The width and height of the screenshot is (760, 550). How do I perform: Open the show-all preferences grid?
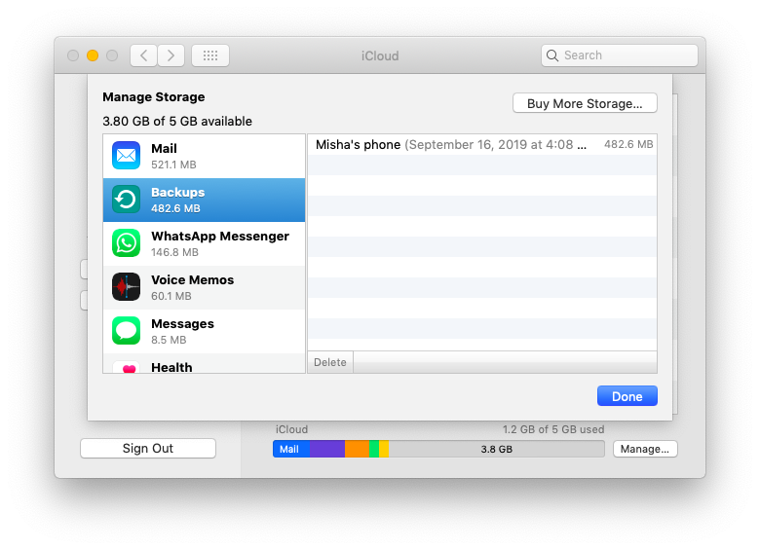tap(210, 55)
